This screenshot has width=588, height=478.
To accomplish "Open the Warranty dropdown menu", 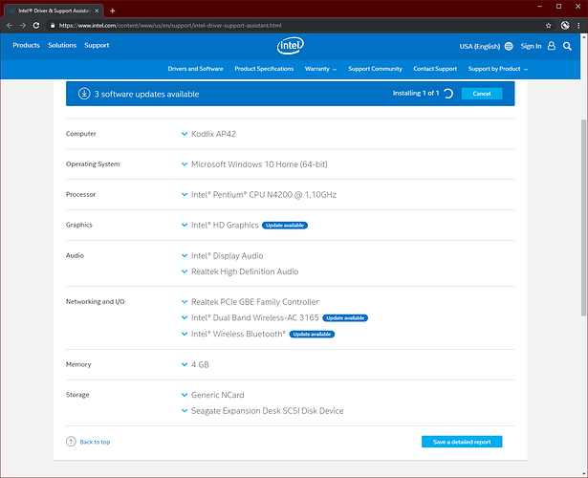I will point(320,69).
